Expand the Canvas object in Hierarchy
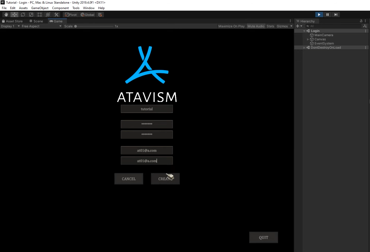 (x=308, y=39)
